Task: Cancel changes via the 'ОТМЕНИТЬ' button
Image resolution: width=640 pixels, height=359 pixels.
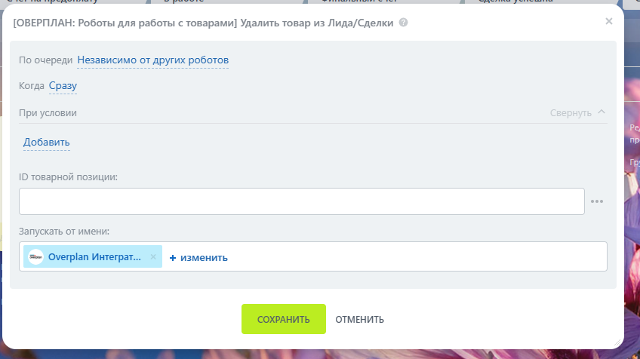Action: 359,320
